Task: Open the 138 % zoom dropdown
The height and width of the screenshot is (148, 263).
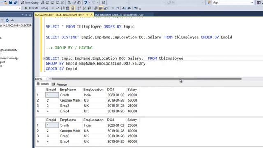Action: point(46,79)
